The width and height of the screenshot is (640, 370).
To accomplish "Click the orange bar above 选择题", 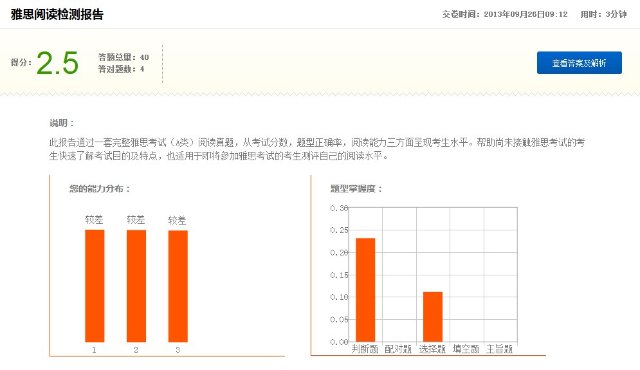I will 433,317.
